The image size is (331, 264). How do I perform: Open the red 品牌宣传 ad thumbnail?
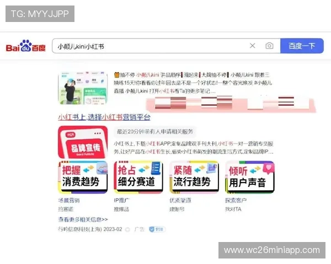pos(83,142)
